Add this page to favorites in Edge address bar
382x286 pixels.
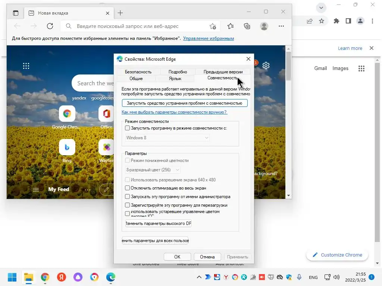point(213,26)
